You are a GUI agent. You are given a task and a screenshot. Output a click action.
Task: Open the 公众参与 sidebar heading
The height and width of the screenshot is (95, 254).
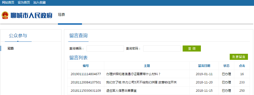(x=18, y=36)
